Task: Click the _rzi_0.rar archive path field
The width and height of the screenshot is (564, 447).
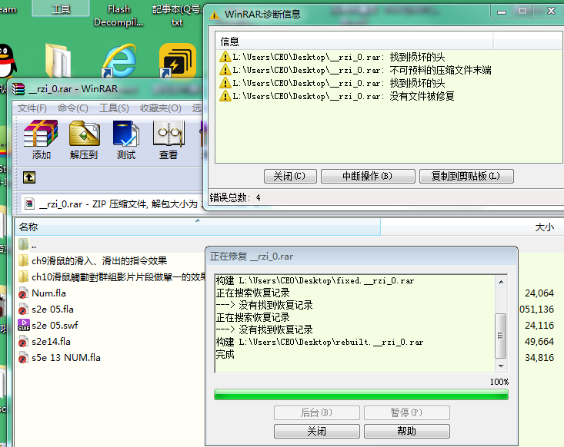Action: [112, 204]
